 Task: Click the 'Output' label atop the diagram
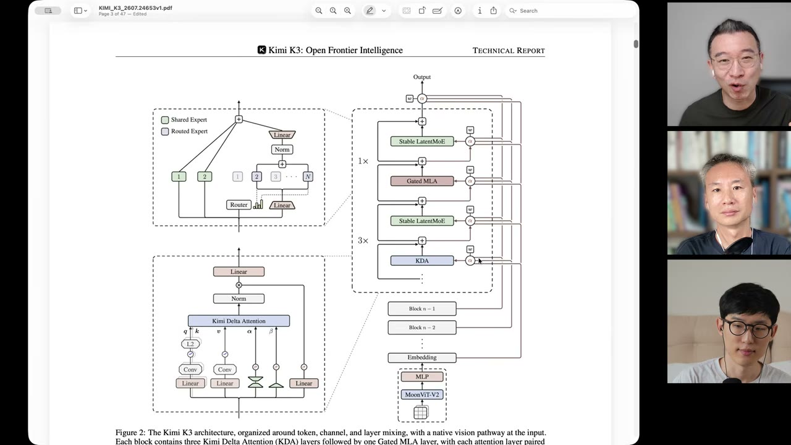422,77
